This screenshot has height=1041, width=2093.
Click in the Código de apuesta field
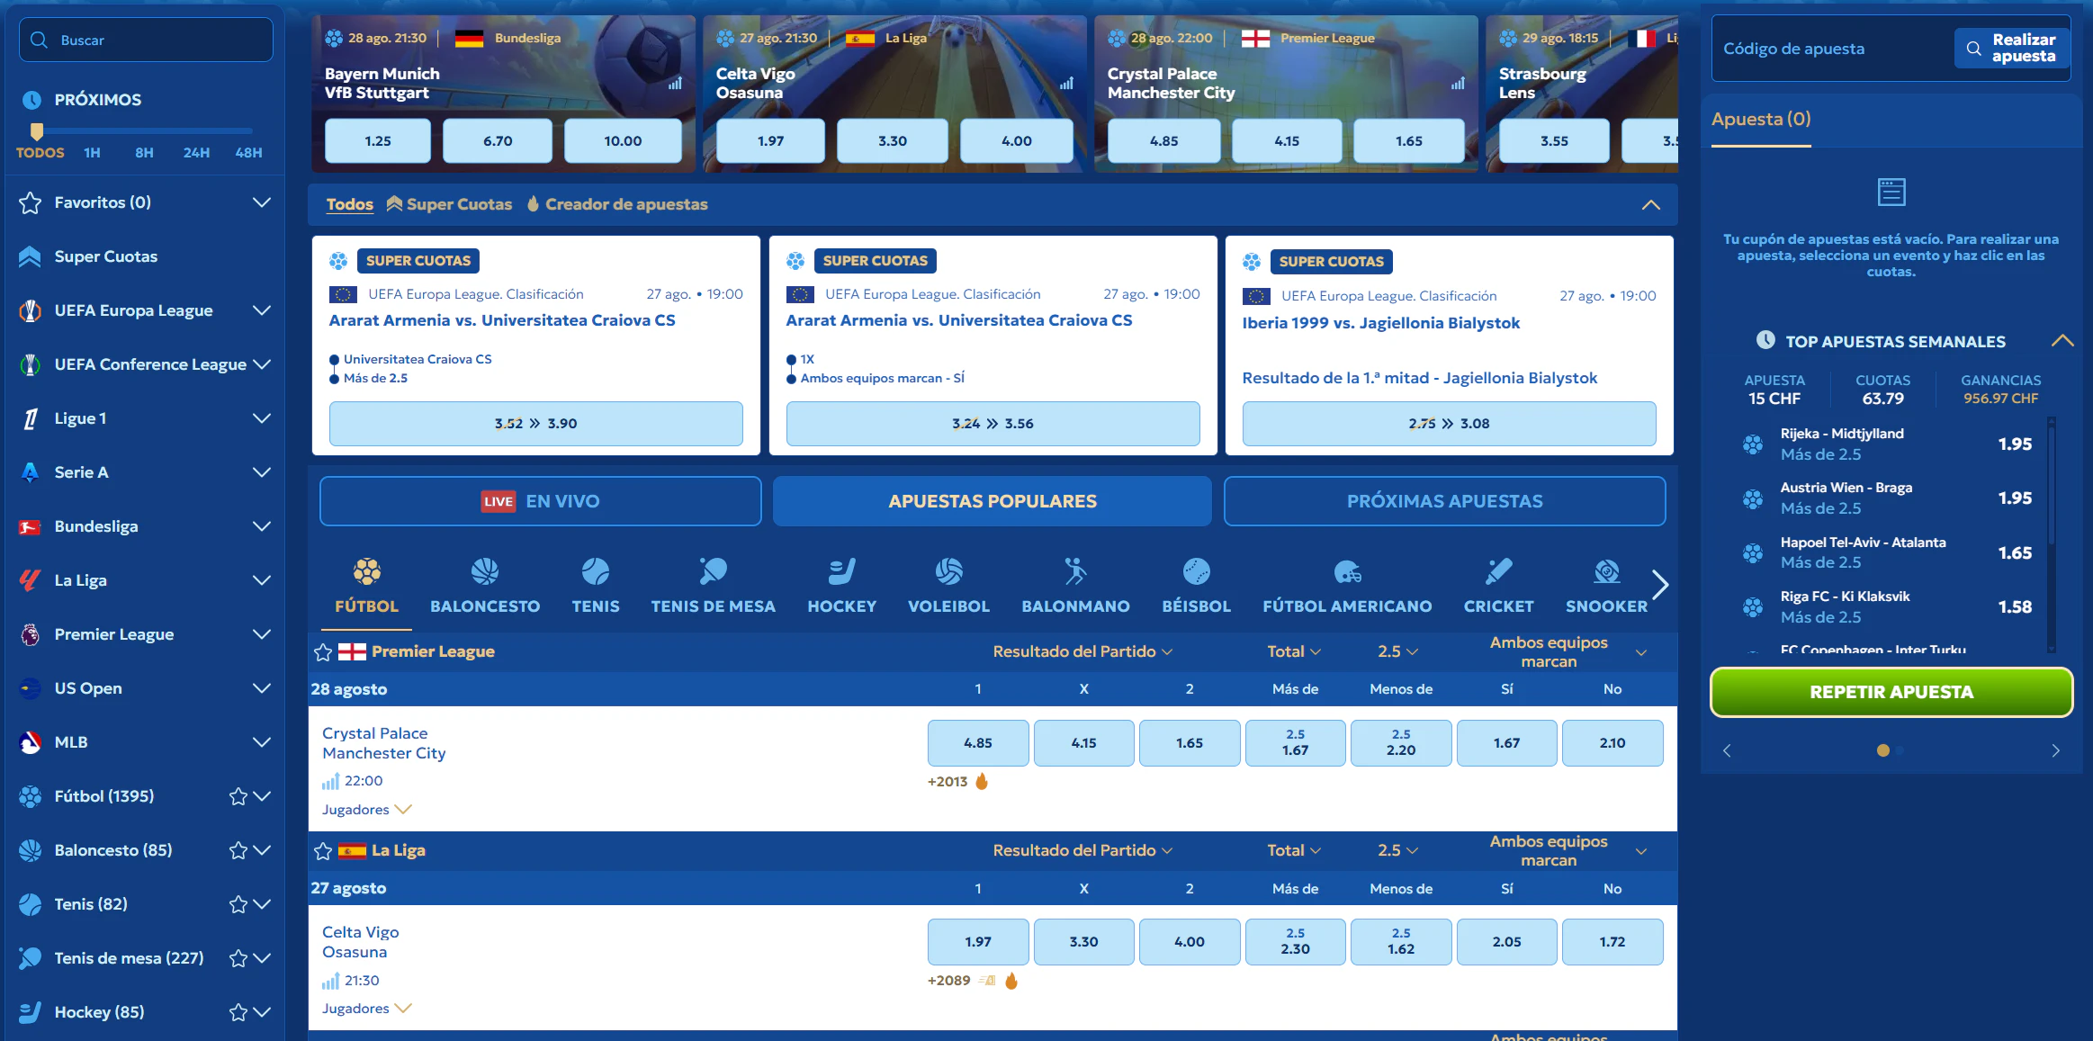click(x=1831, y=49)
